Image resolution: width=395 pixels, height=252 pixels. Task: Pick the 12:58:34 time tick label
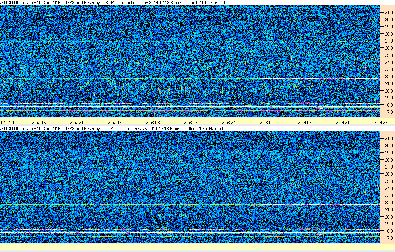[x=228, y=123]
